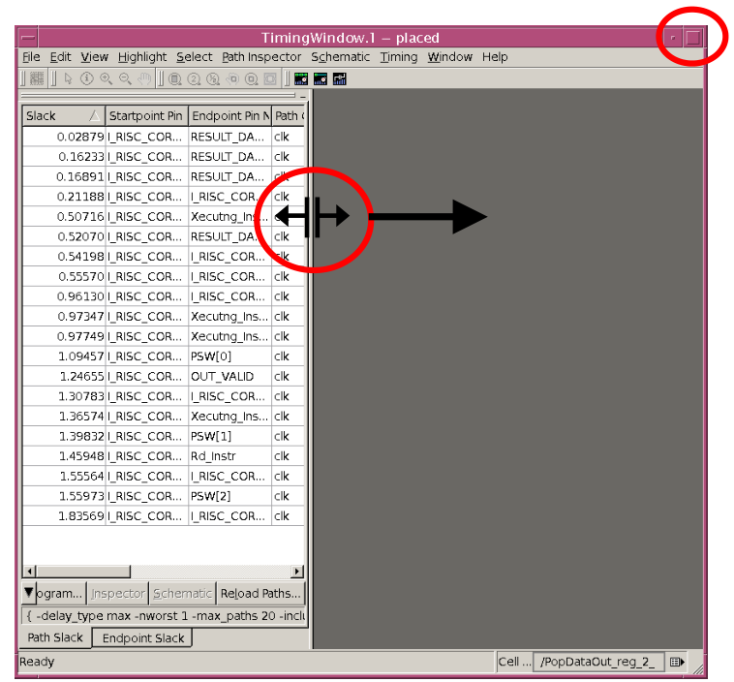Select the row with slack 0.55570
Screen dimensions: 734x682
(x=164, y=276)
